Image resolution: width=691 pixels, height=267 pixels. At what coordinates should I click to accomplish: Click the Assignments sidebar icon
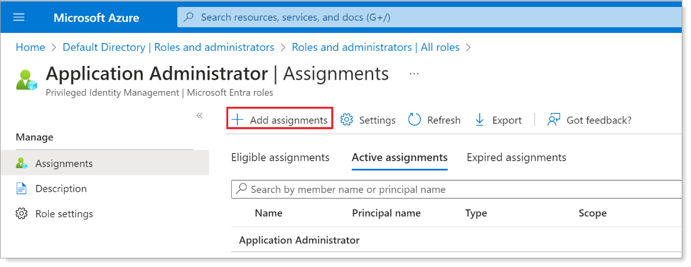click(x=21, y=164)
